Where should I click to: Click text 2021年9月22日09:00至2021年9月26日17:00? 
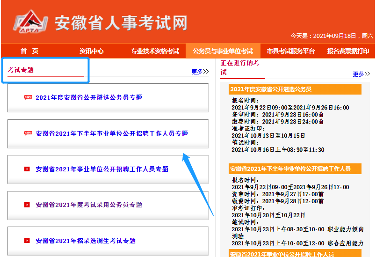290,187
